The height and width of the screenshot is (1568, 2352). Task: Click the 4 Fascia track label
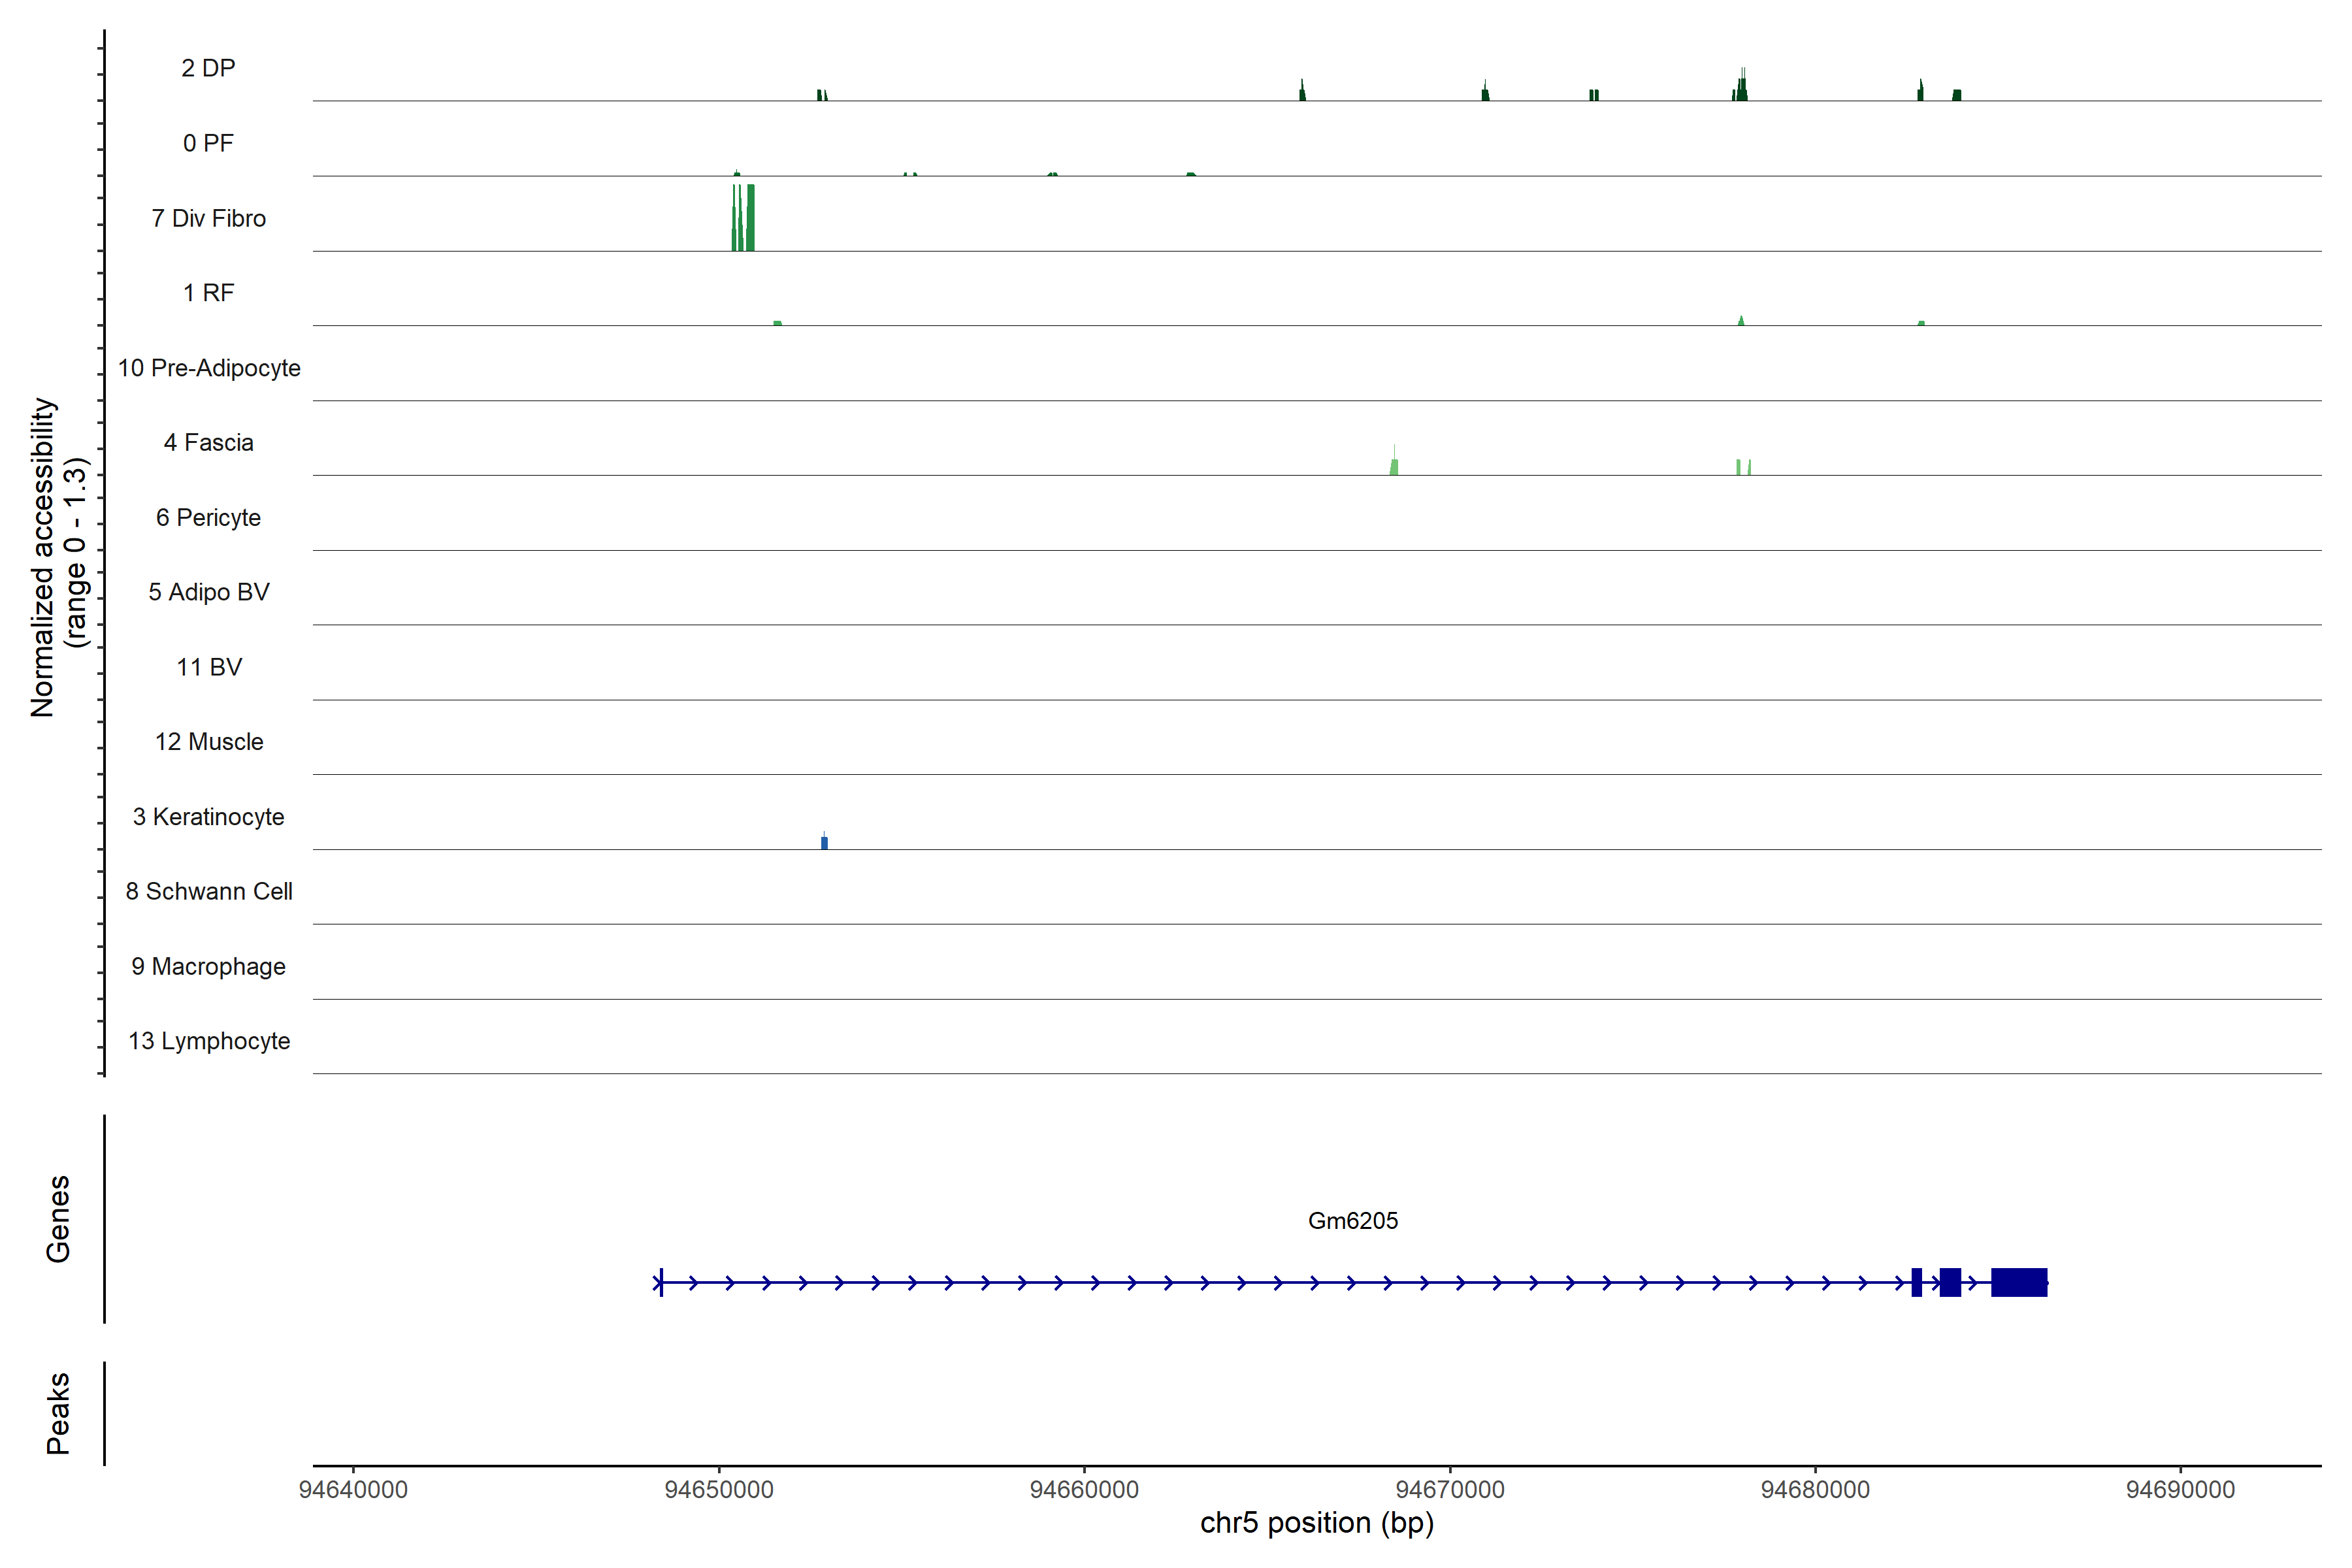click(x=208, y=442)
